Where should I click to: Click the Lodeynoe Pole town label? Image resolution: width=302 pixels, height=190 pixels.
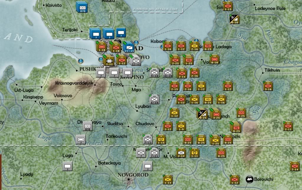pos(270,9)
